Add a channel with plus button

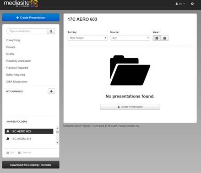click(51, 92)
